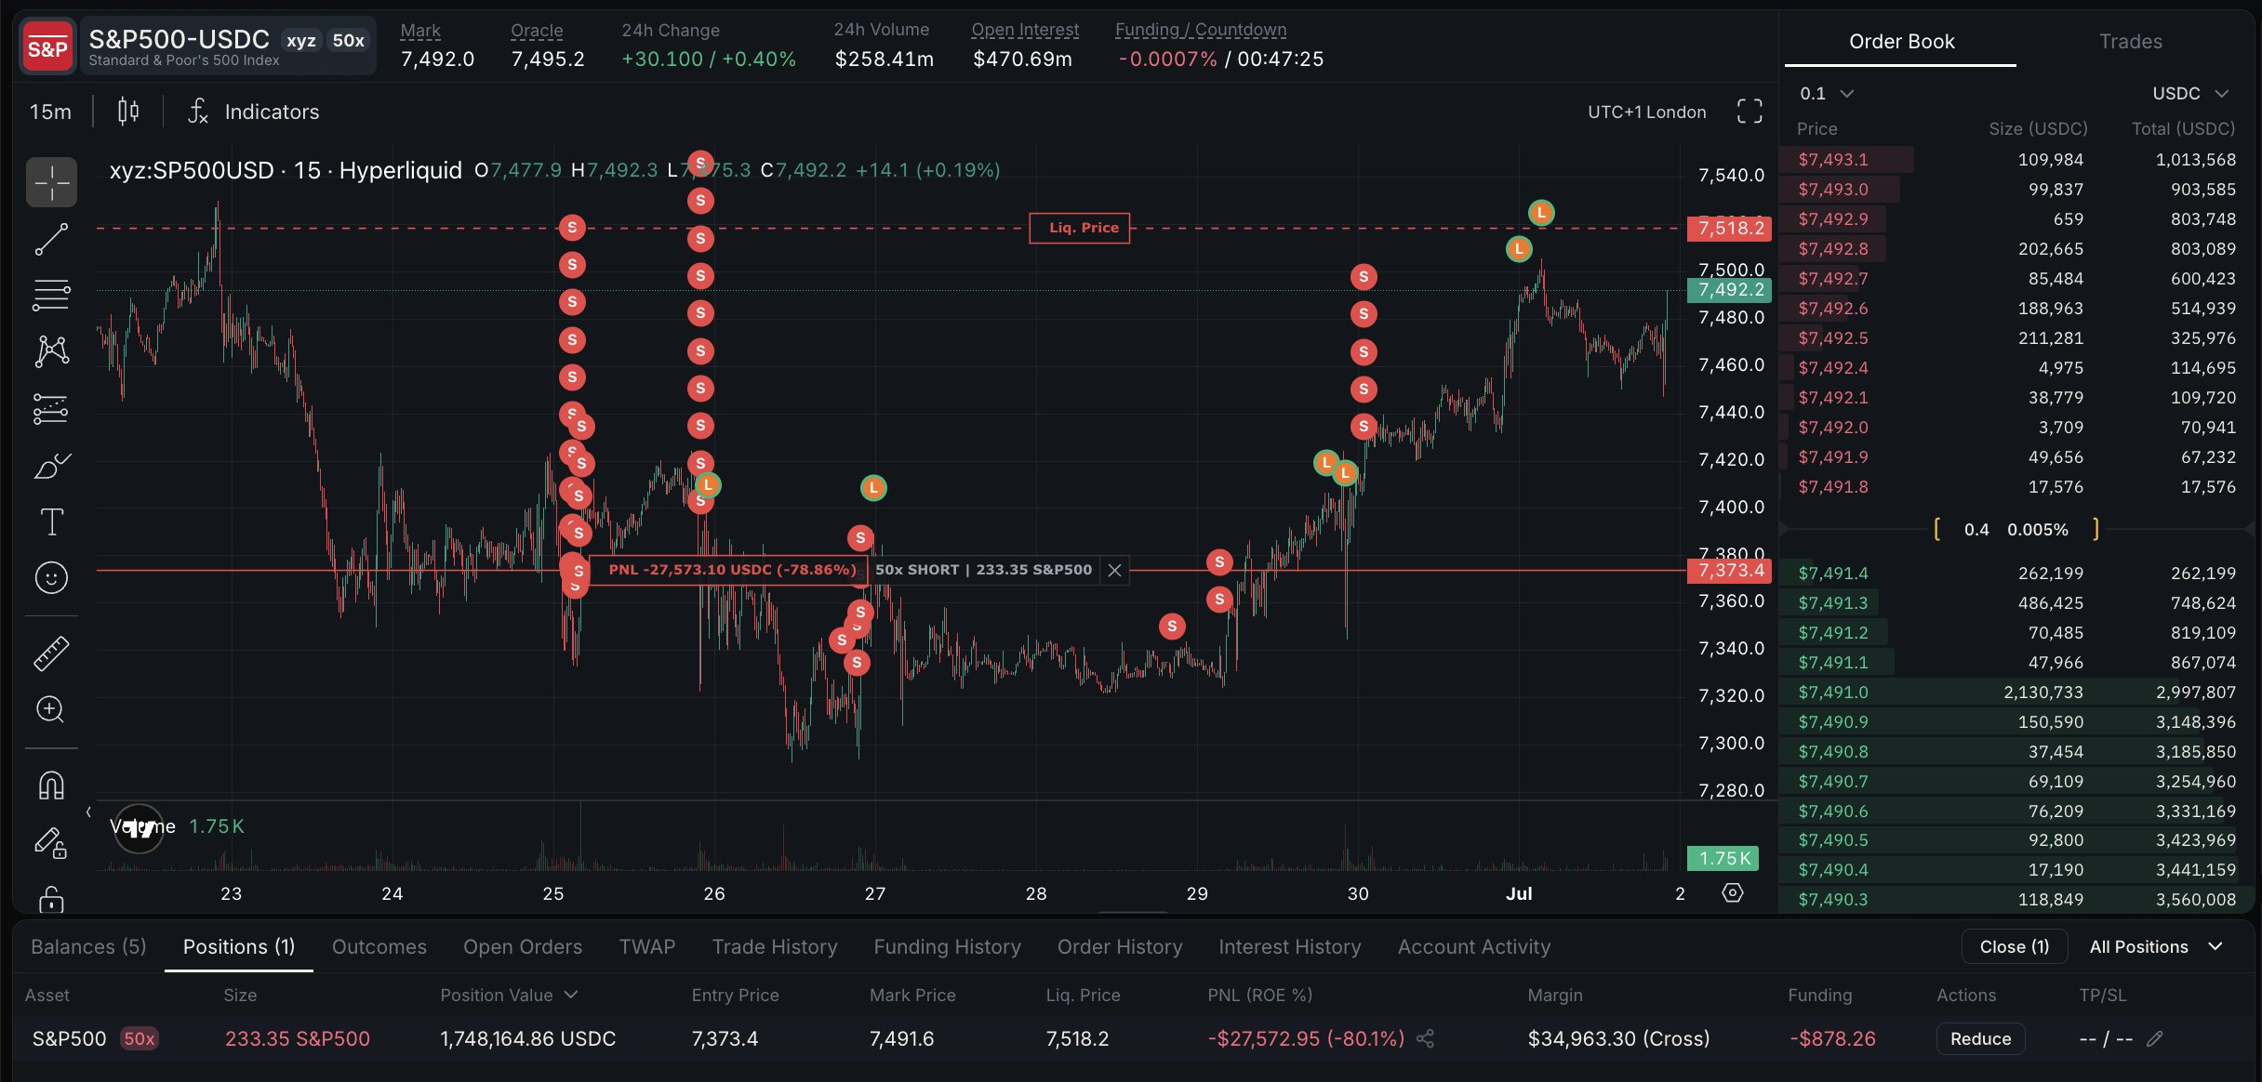Change the 15m chart interval
The width and height of the screenshot is (2262, 1082).
tap(50, 112)
